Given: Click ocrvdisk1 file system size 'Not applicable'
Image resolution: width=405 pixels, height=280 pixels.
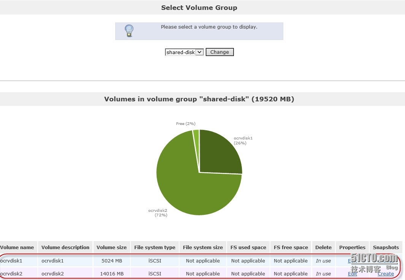Looking at the screenshot, I should coord(203,261).
